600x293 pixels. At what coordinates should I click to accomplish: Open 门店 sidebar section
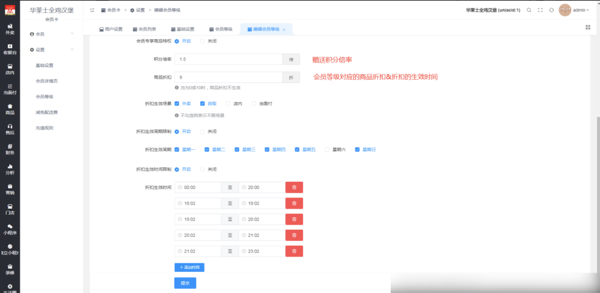click(x=10, y=209)
